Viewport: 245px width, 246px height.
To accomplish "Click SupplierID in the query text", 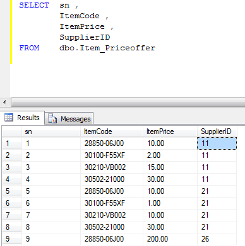I will (x=85, y=37).
